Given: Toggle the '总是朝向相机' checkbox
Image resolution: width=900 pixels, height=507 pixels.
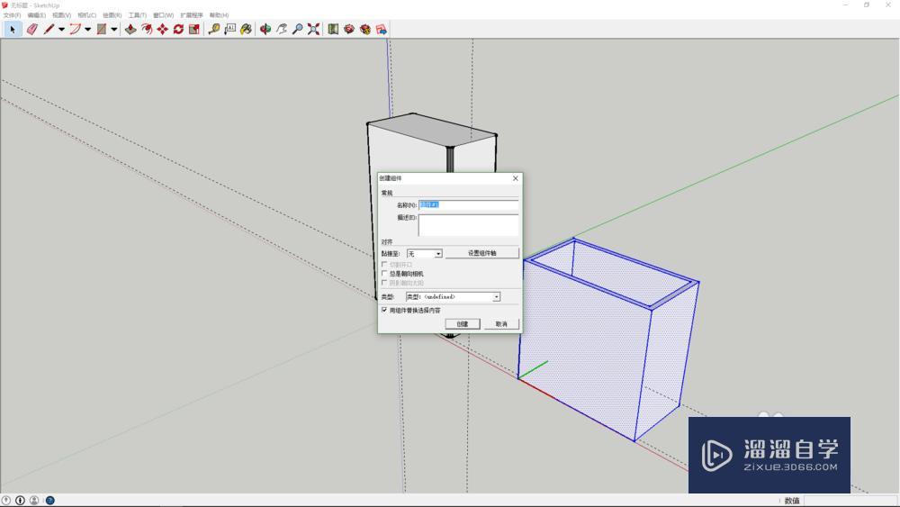Looking at the screenshot, I should [384, 274].
